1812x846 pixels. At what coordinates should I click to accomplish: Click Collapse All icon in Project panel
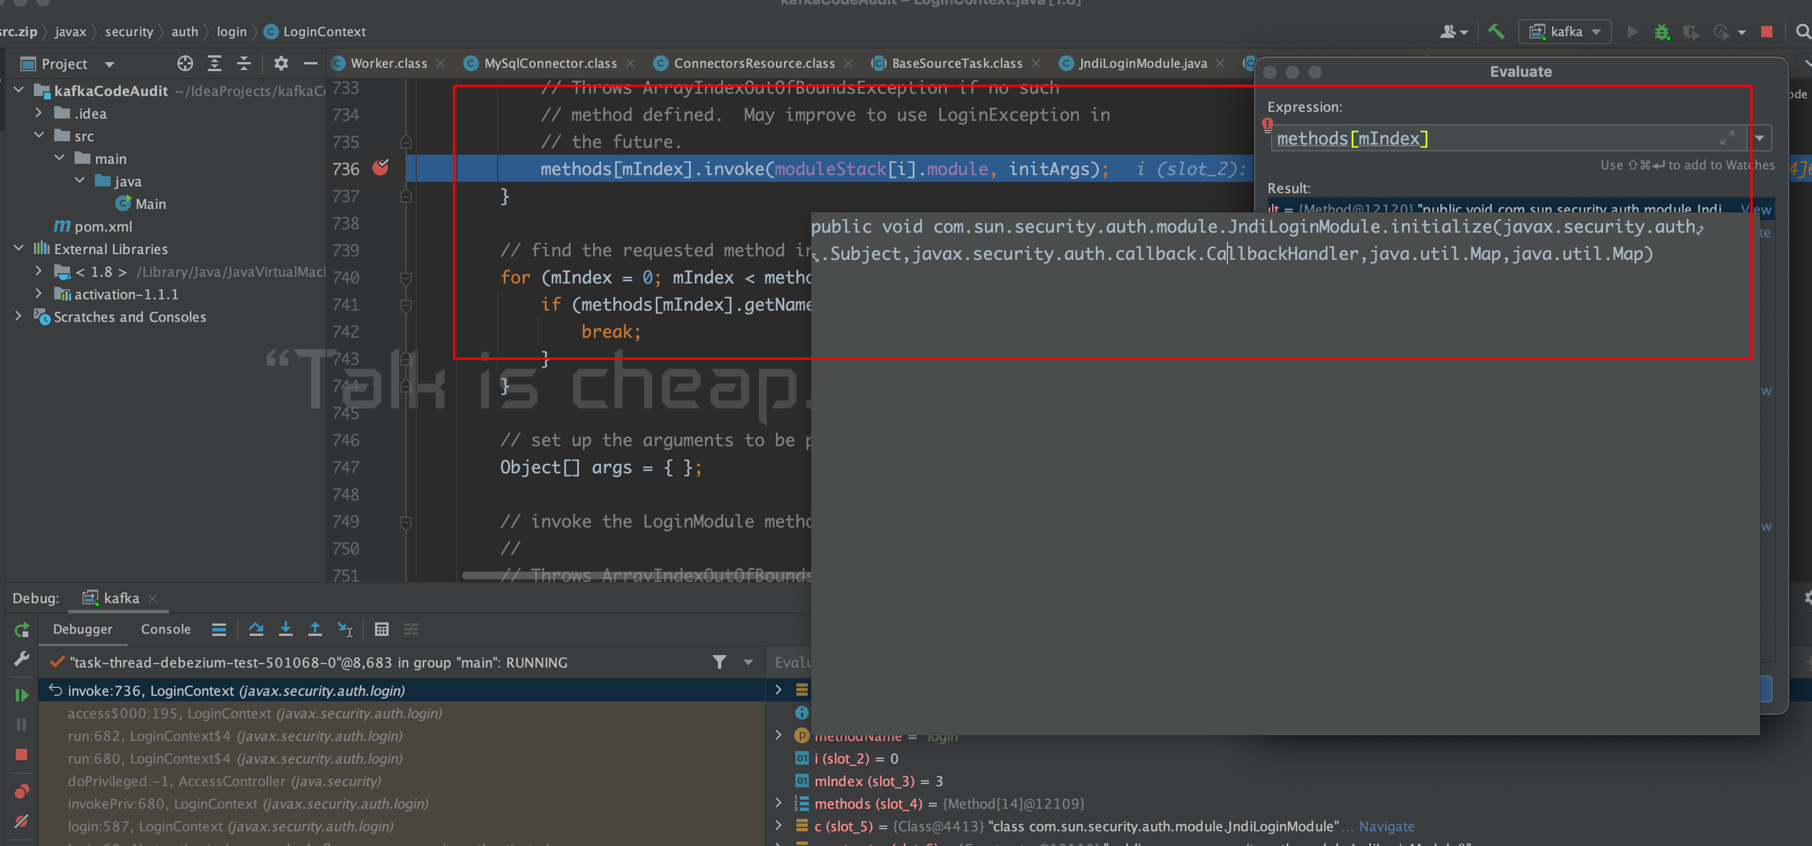pos(244,64)
